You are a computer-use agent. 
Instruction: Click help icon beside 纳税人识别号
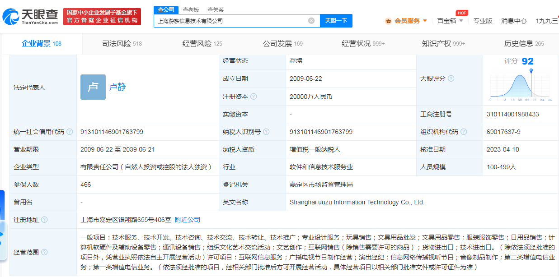point(266,132)
